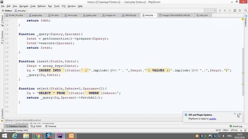
Task: Open the Database tool window on right
Action: coord(246,21)
